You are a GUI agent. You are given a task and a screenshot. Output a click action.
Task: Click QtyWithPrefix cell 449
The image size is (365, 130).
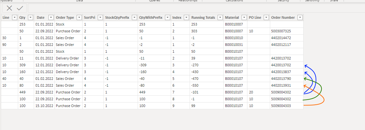coord(154,92)
